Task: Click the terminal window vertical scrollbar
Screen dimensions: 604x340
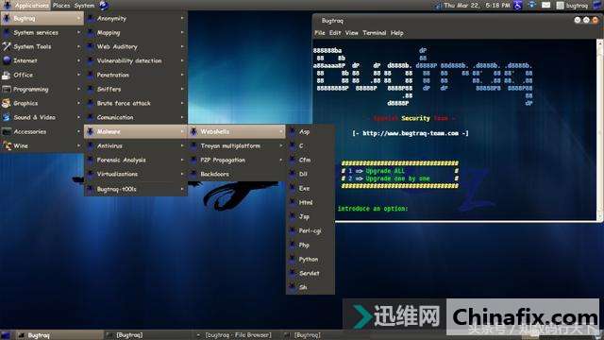Action: click(600, 130)
